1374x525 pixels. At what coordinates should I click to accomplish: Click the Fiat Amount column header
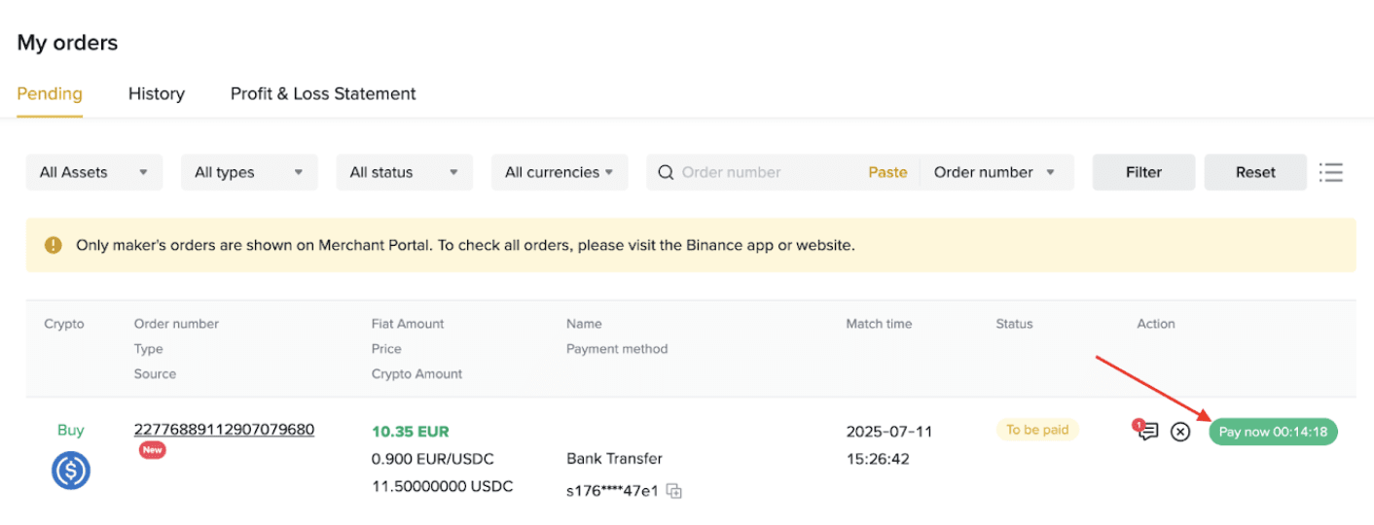pyautogui.click(x=408, y=324)
